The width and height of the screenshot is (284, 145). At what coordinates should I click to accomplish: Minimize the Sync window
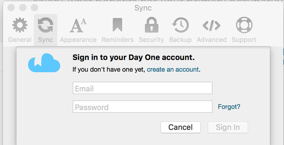(x=23, y=8)
